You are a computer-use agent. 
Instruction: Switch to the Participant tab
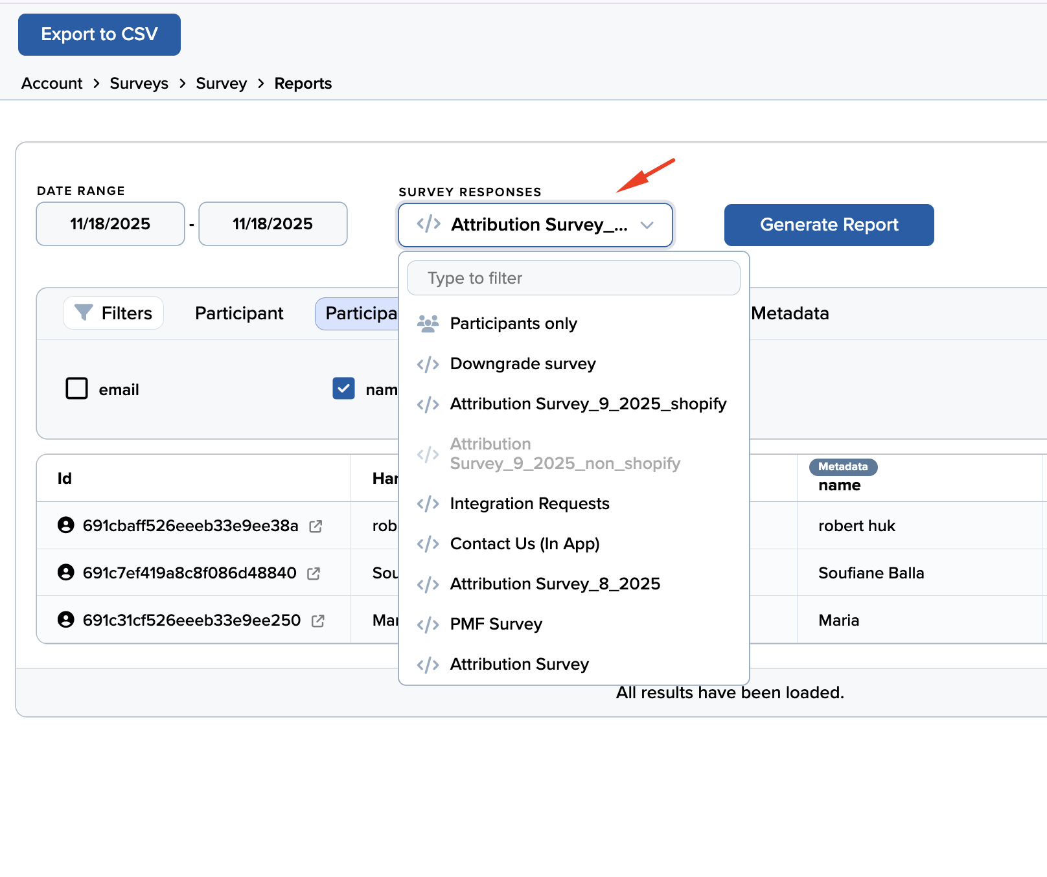click(x=239, y=313)
